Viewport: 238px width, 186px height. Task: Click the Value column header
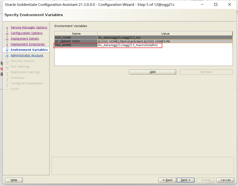tap(165, 34)
